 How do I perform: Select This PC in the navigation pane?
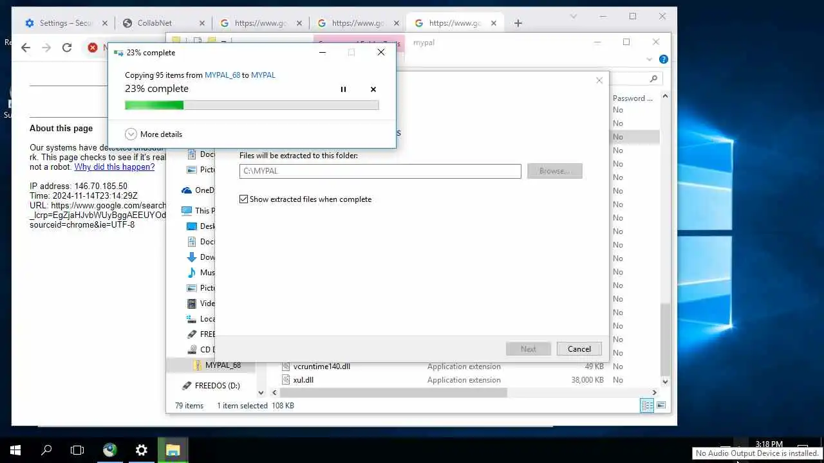(x=198, y=211)
